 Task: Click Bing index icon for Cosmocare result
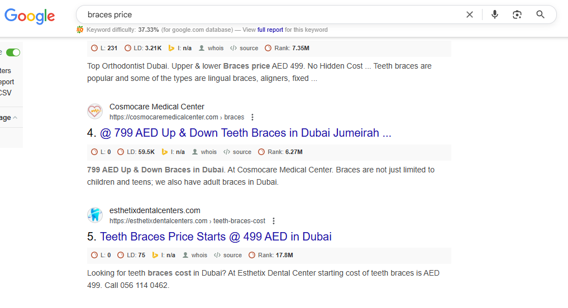[x=164, y=152]
